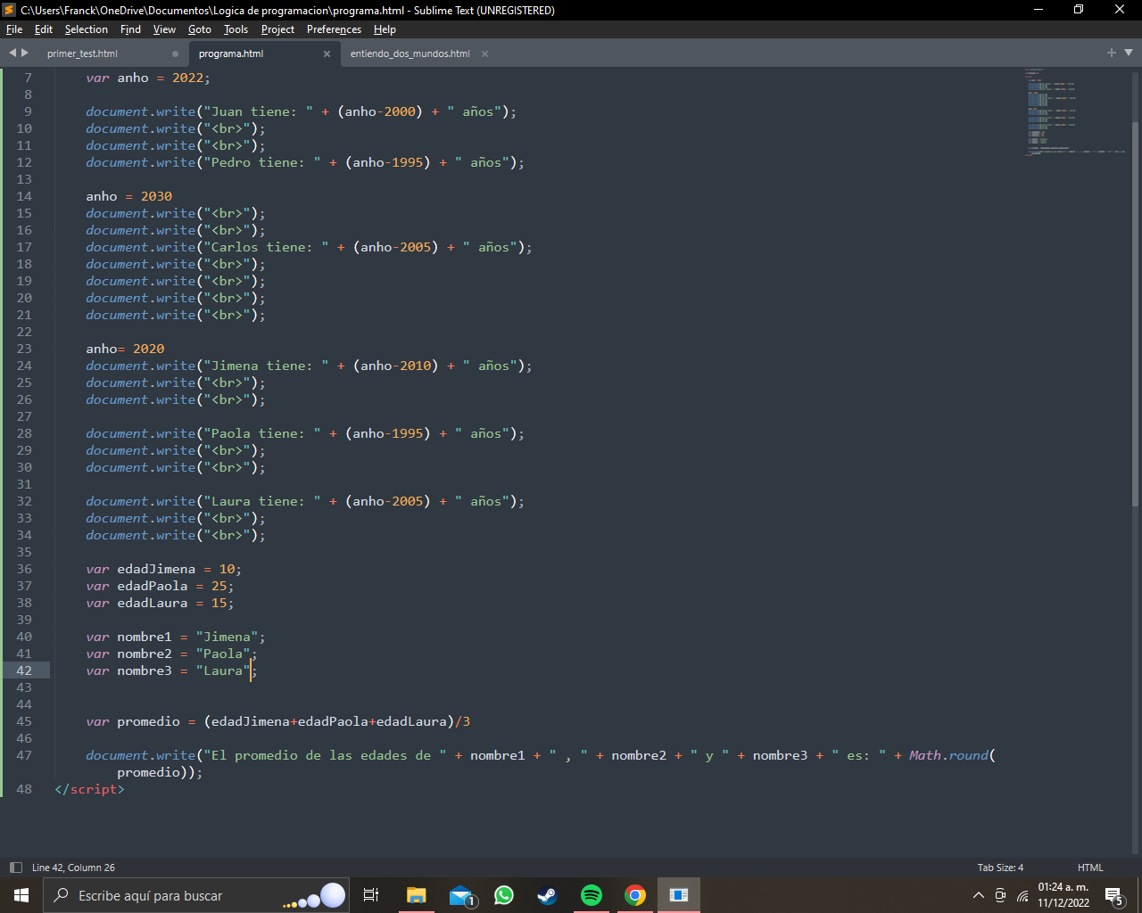Add a new tab with plus icon
Image resolution: width=1142 pixels, height=913 pixels.
pos(1112,53)
